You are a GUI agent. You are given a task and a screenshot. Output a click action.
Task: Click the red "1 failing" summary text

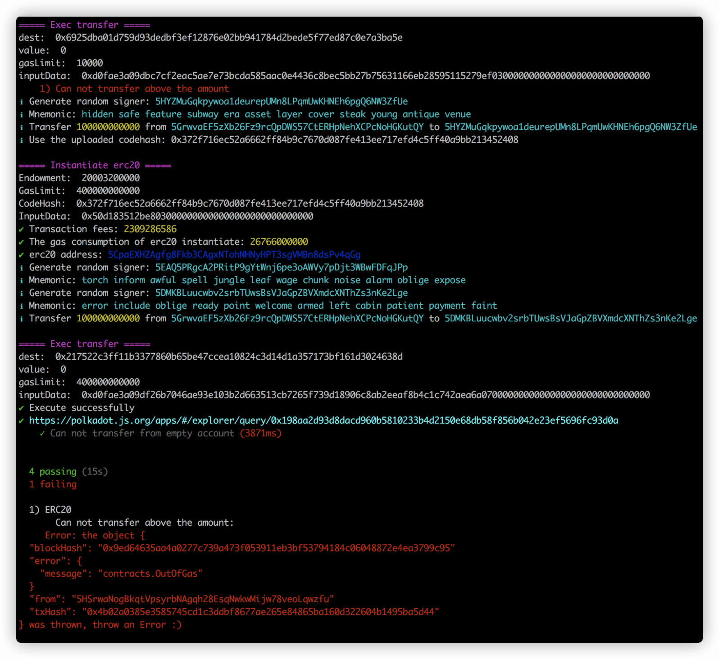click(53, 484)
